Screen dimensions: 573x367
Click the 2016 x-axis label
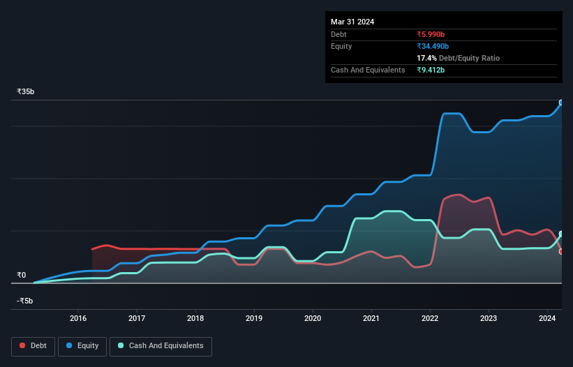coord(78,318)
